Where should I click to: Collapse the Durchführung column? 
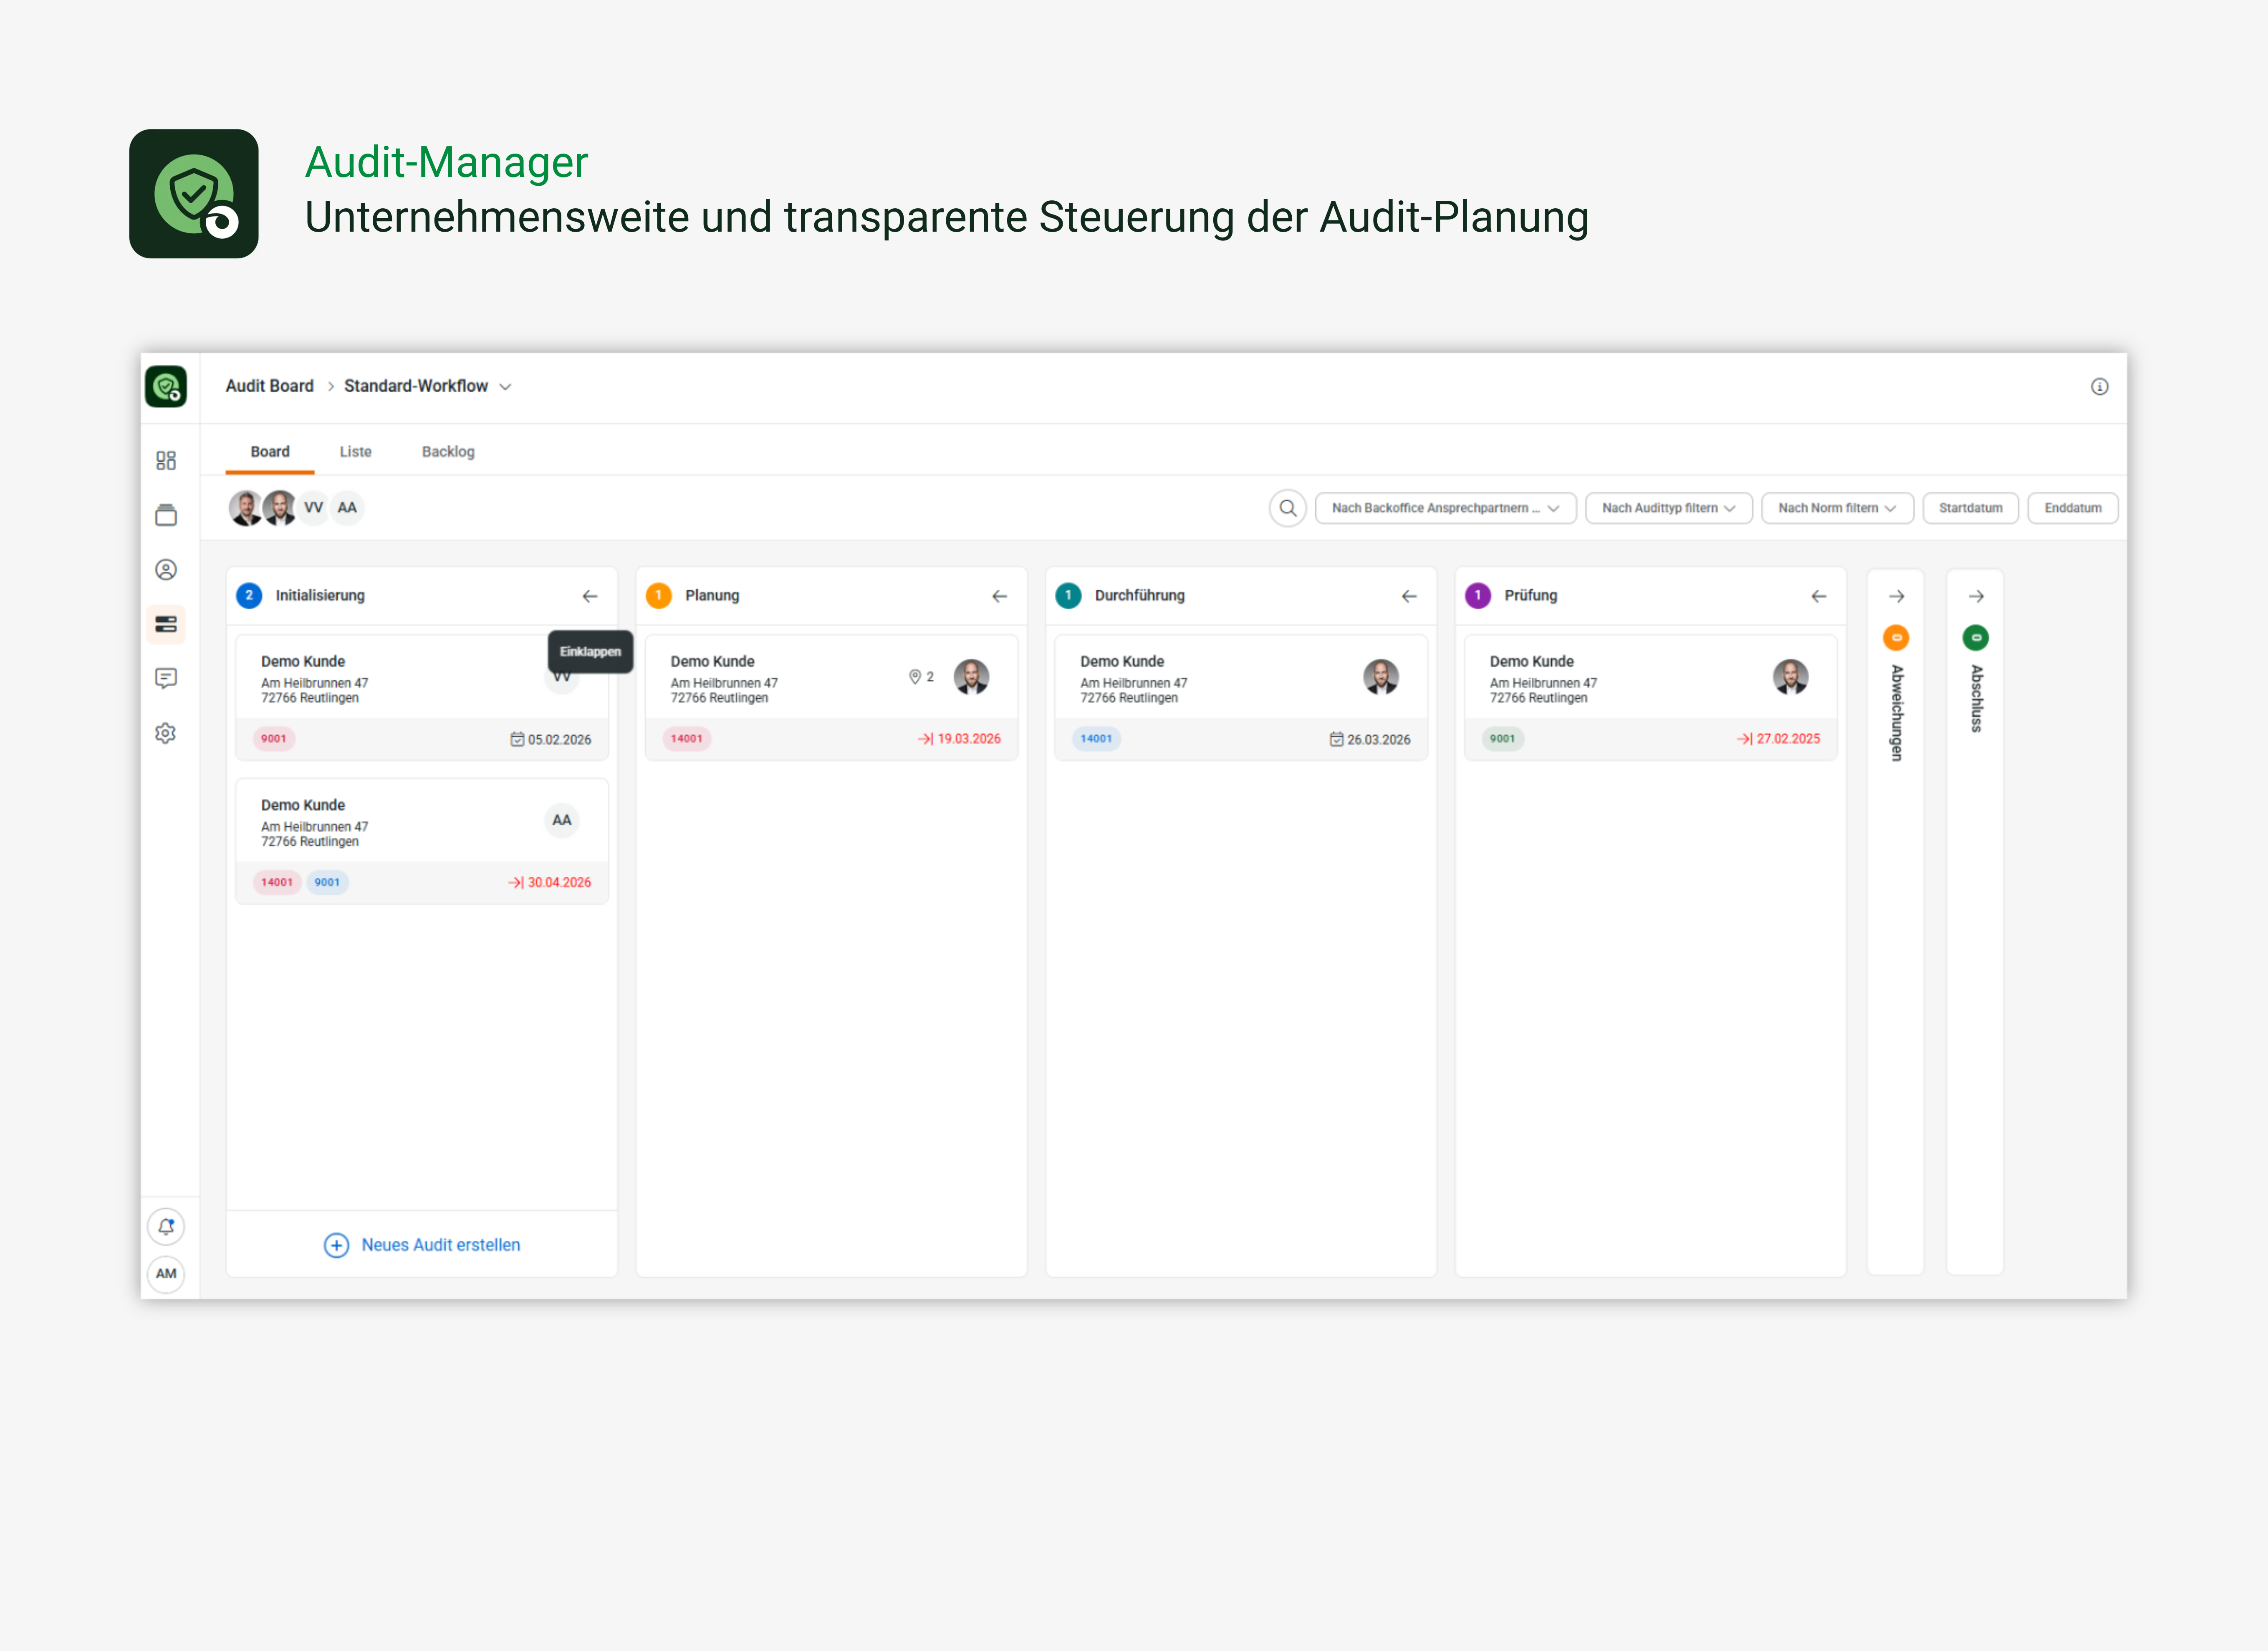pyautogui.click(x=1409, y=596)
